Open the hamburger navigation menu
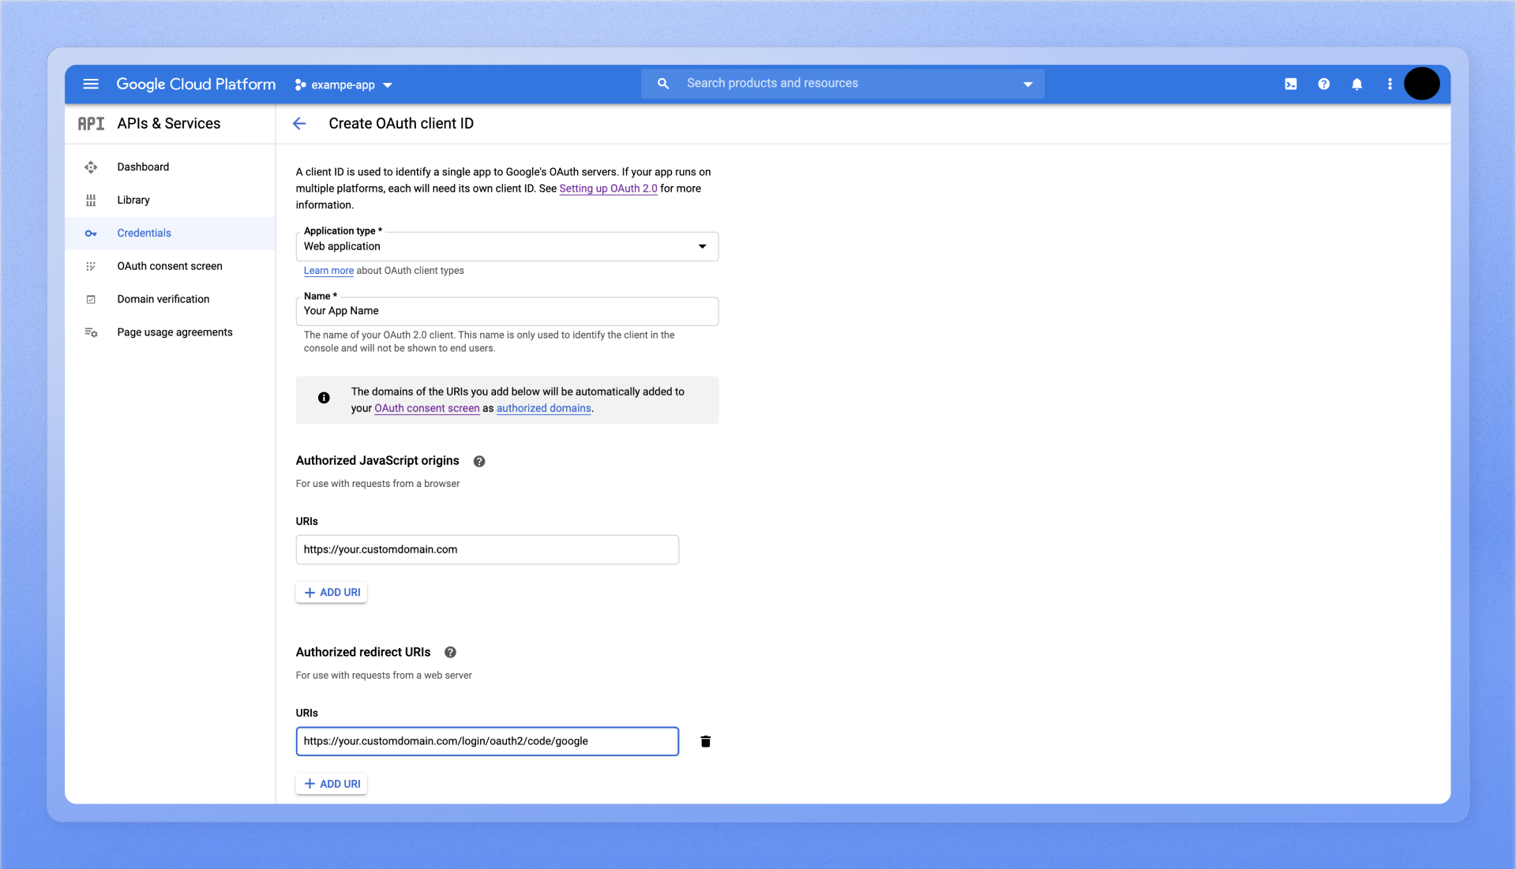This screenshot has width=1516, height=869. coord(91,84)
